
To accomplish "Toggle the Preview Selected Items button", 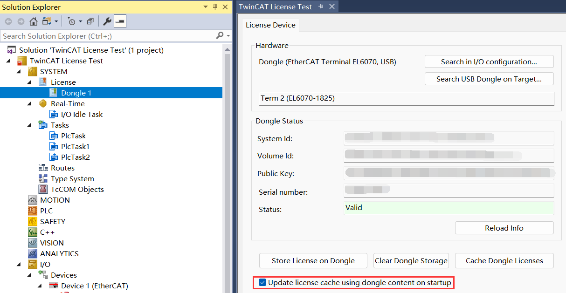I will coord(120,21).
